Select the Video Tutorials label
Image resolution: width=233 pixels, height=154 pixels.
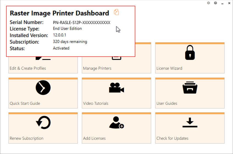pyautogui.click(x=96, y=103)
